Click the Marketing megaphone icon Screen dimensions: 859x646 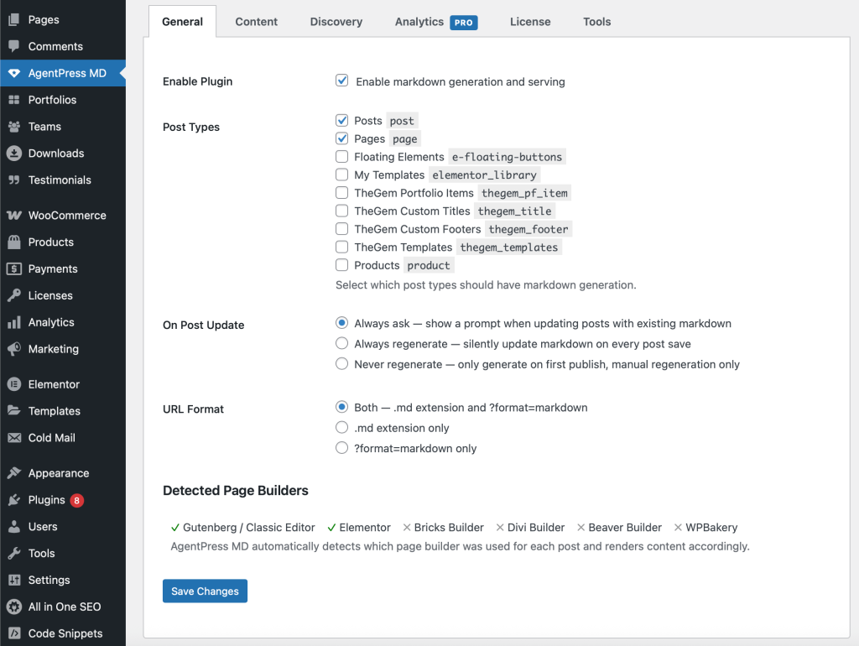[14, 349]
